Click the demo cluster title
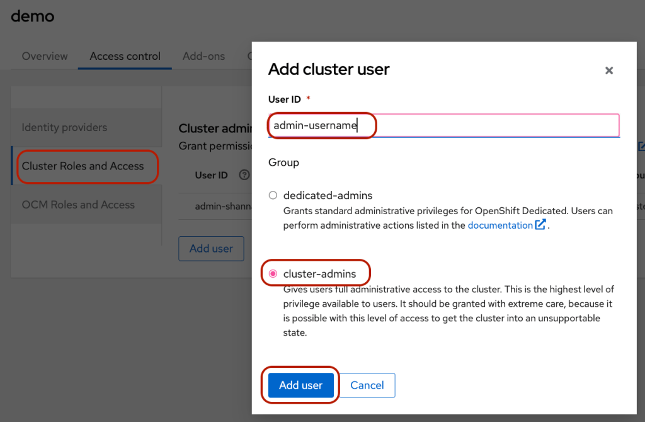Screen dimensions: 645x422 tap(33, 16)
